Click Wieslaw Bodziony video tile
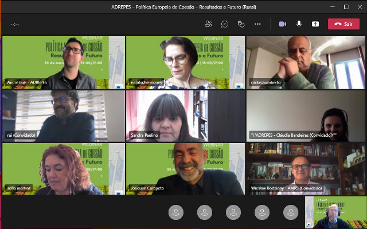 pos(306,168)
